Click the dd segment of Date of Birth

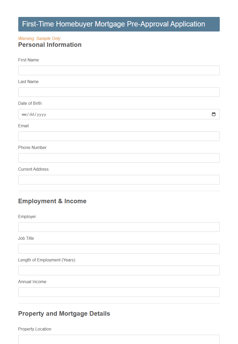pos(32,114)
